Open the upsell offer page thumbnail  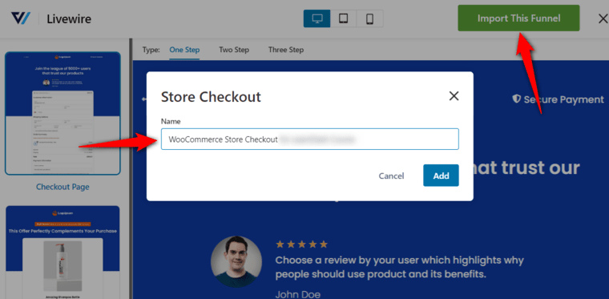tap(63, 253)
